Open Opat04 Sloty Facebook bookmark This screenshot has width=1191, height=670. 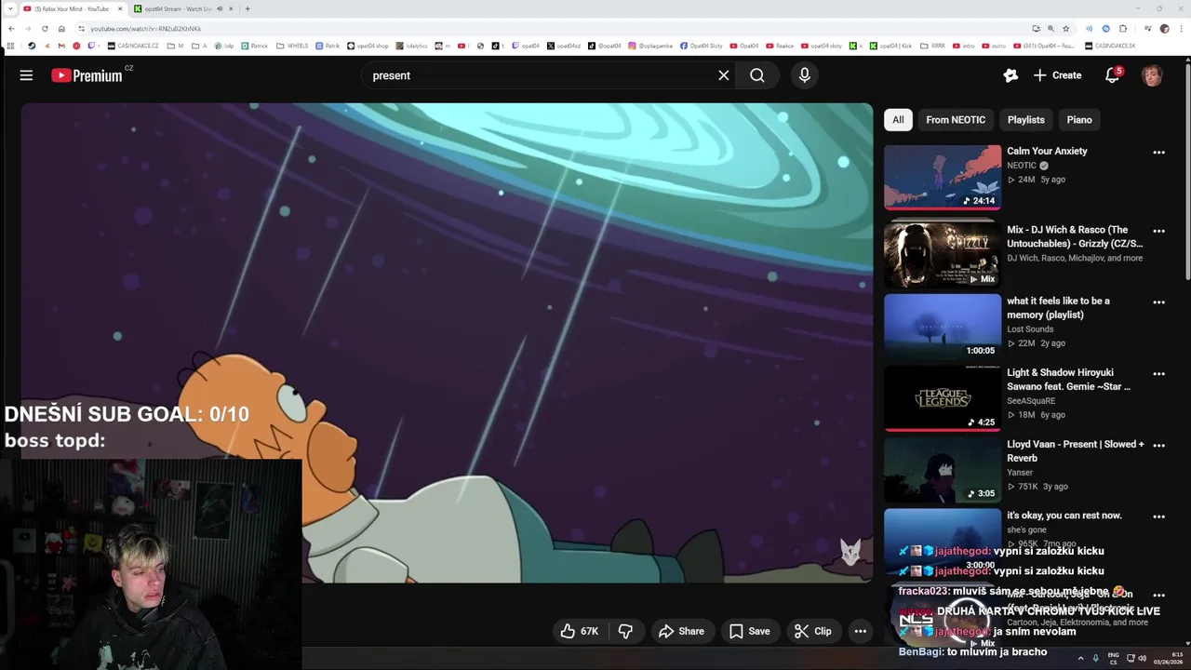click(x=701, y=46)
